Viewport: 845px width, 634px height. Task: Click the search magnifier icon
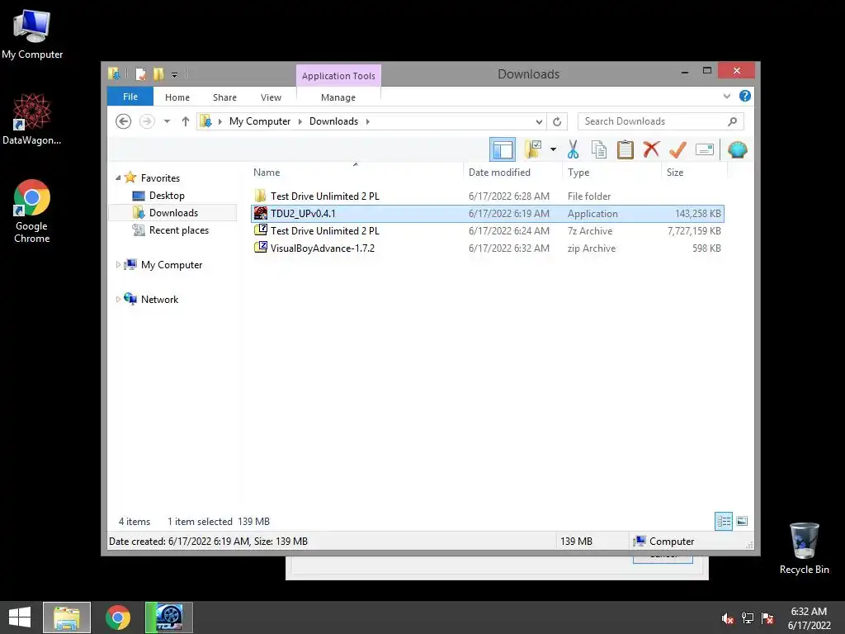[733, 121]
